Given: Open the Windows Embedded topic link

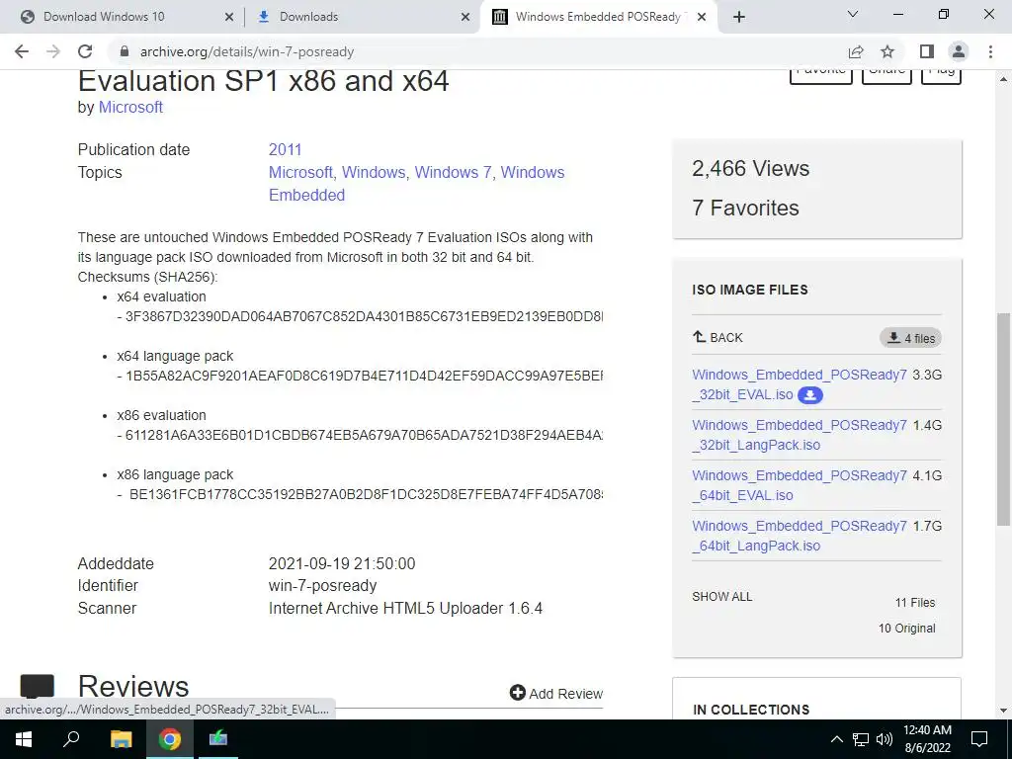Looking at the screenshot, I should tap(416, 183).
